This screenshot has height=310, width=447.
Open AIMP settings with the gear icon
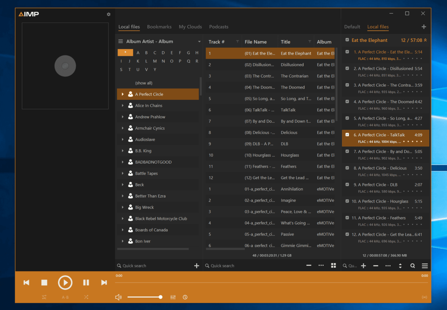[x=108, y=14]
